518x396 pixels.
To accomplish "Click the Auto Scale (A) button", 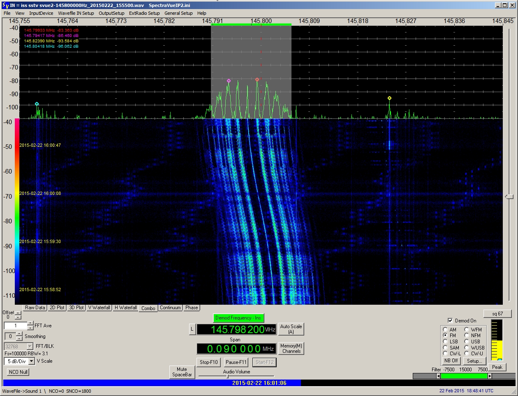I will tap(291, 329).
